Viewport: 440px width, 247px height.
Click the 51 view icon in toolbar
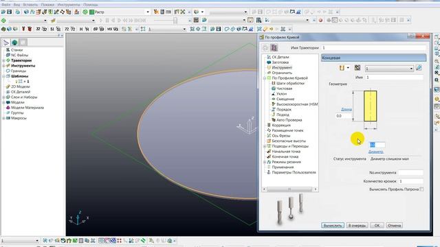coord(52,29)
